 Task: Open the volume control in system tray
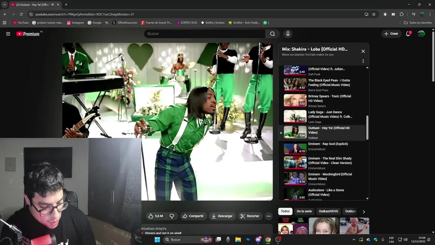(405, 240)
